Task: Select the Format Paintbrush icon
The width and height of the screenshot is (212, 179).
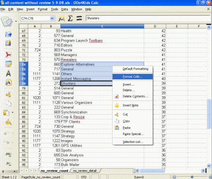Action: [8, 122]
